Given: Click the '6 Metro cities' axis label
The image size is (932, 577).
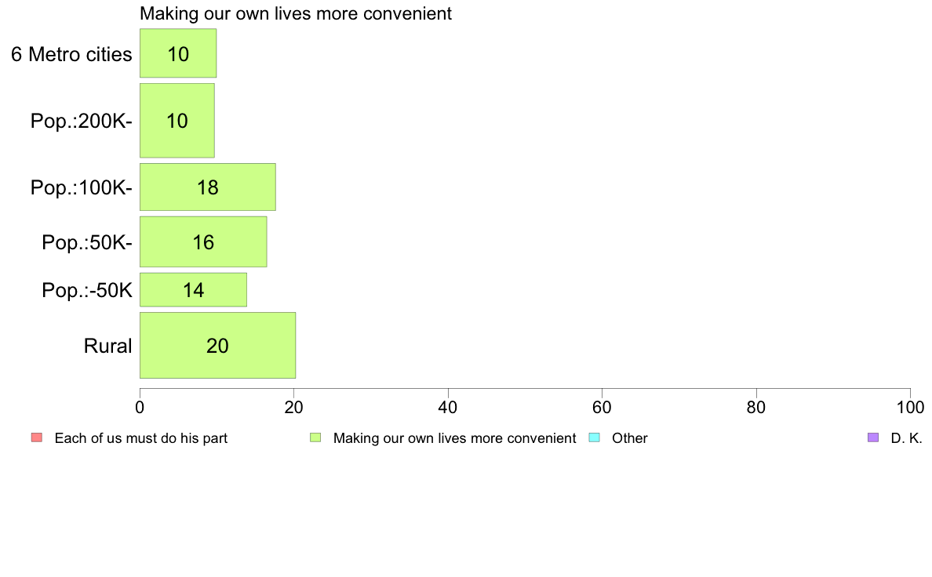Looking at the screenshot, I should coord(71,54).
